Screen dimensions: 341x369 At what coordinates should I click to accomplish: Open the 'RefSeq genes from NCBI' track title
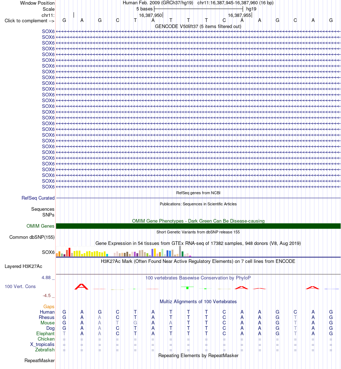click(x=198, y=193)
